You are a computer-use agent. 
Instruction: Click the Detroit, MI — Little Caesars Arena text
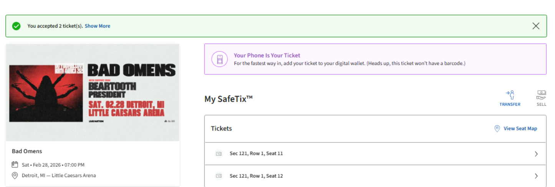point(59,176)
